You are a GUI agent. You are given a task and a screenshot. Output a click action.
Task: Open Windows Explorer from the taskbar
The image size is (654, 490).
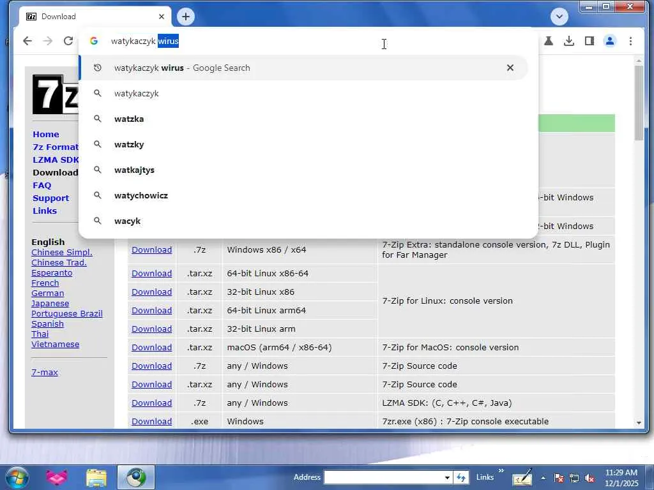pos(96,477)
